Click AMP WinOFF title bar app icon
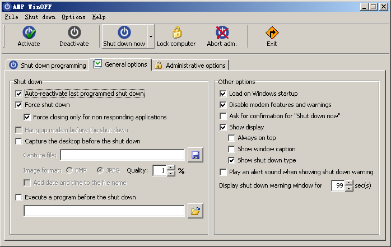Screen dimensions: 391x247 tap(7, 7)
